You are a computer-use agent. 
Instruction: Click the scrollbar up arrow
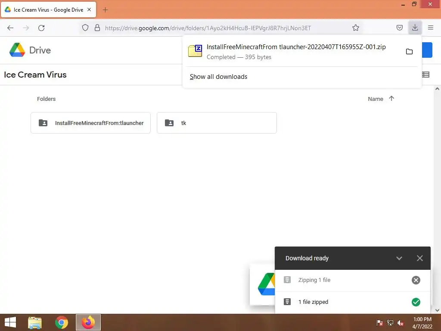click(x=437, y=89)
